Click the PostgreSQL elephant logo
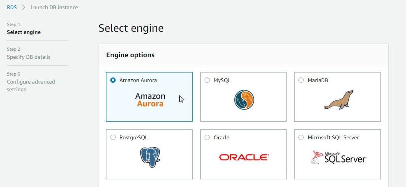The width and height of the screenshot is (406, 187). pos(150,157)
